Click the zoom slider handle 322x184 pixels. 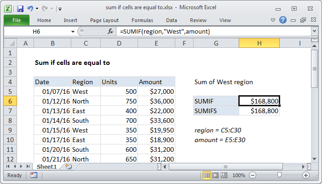[x=279, y=175]
